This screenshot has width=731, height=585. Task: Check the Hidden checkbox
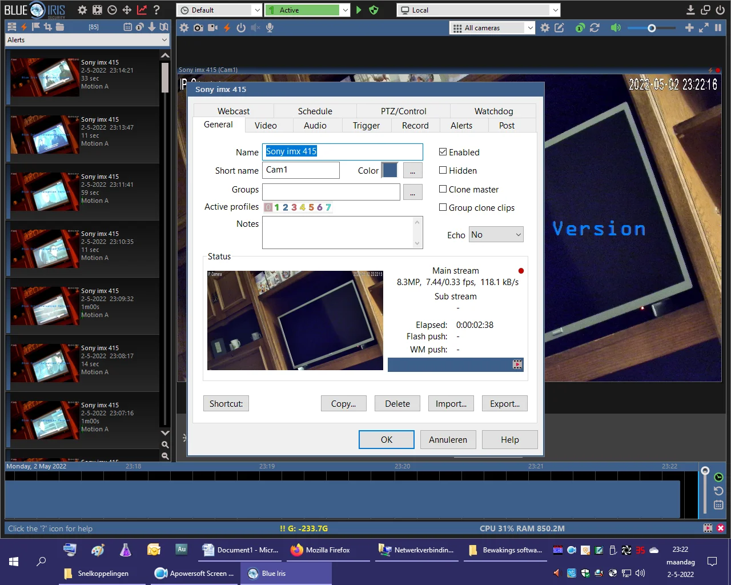(x=443, y=170)
